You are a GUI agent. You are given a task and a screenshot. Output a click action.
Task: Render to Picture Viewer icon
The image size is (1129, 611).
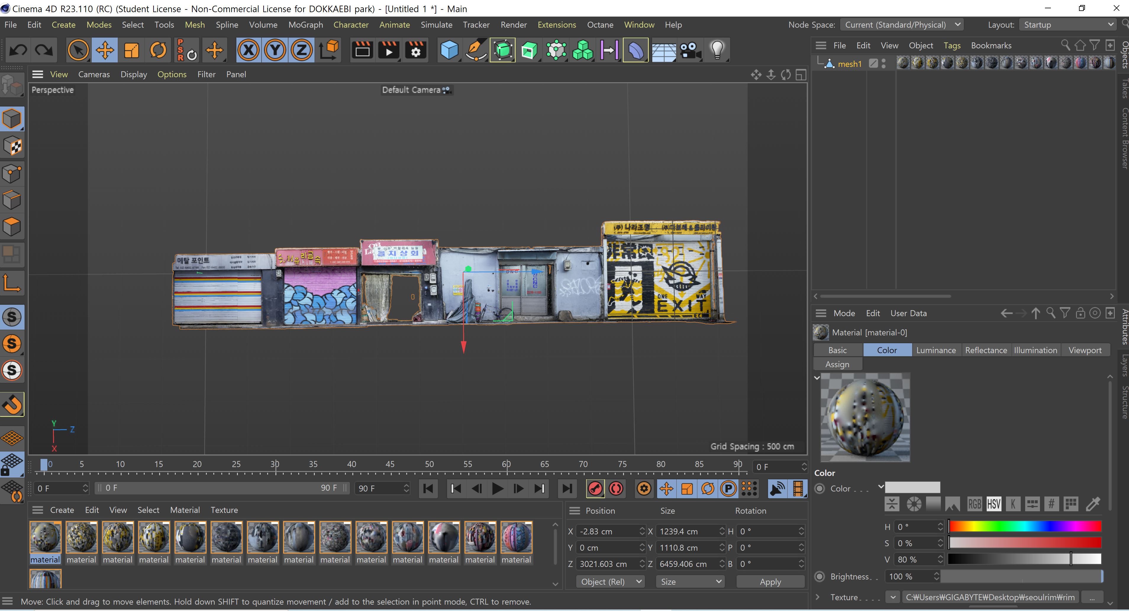389,50
